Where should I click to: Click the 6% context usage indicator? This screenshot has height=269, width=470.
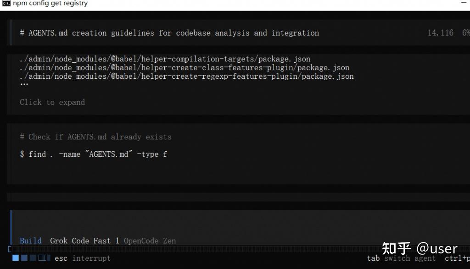(465, 33)
